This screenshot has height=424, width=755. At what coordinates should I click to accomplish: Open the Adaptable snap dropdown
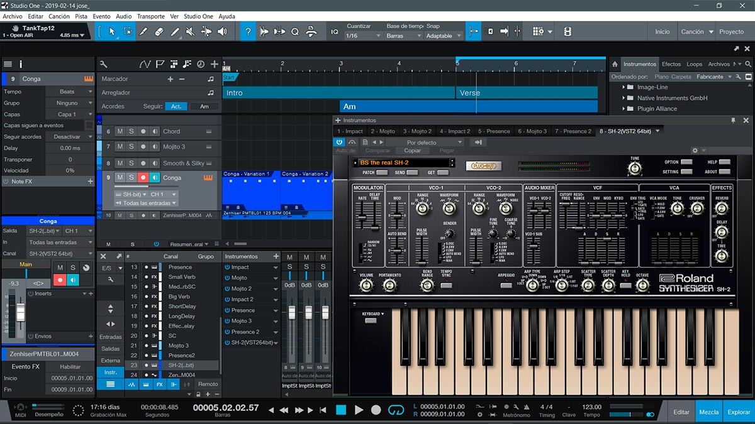[444, 36]
